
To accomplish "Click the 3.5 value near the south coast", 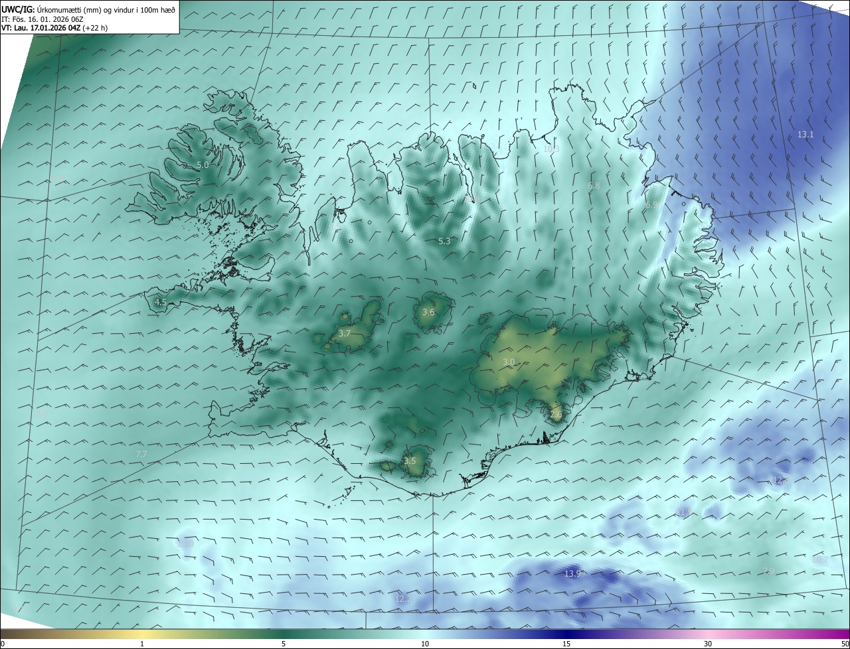I will [x=410, y=461].
